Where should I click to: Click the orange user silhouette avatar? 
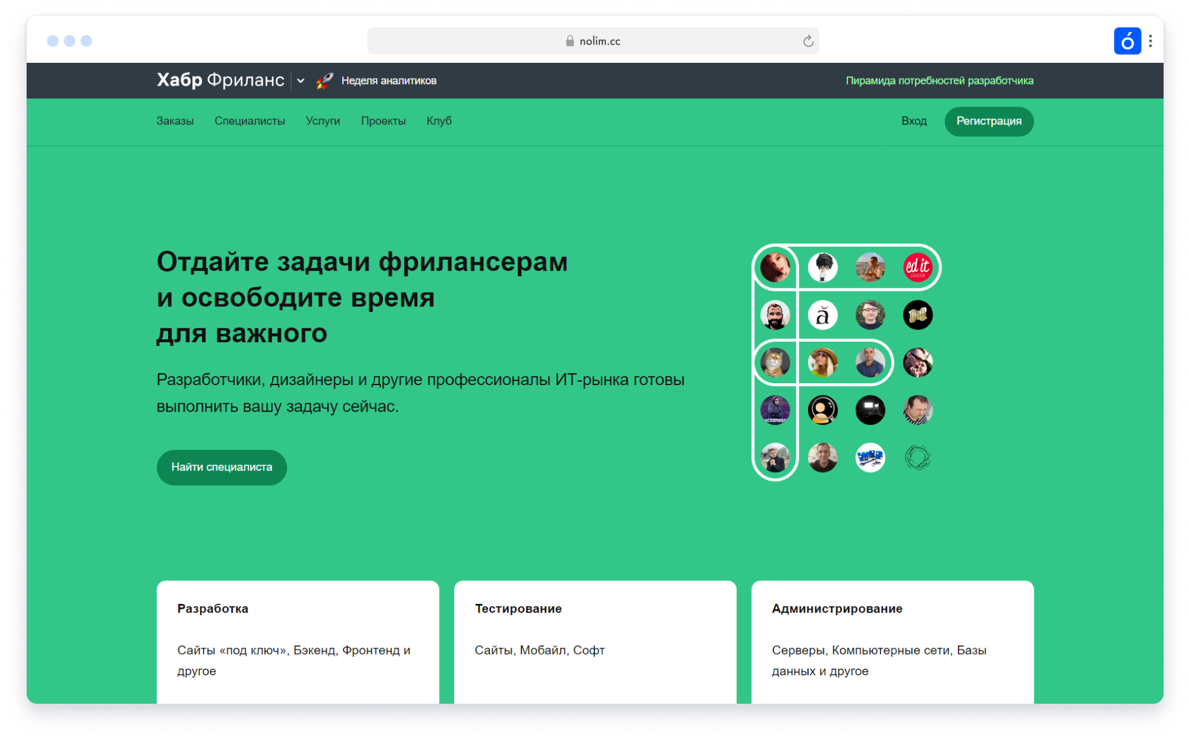pos(823,410)
